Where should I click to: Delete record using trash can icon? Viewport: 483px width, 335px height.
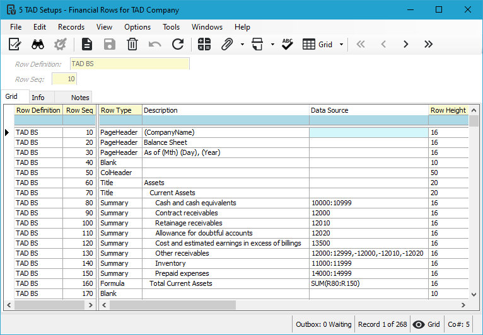click(x=132, y=44)
